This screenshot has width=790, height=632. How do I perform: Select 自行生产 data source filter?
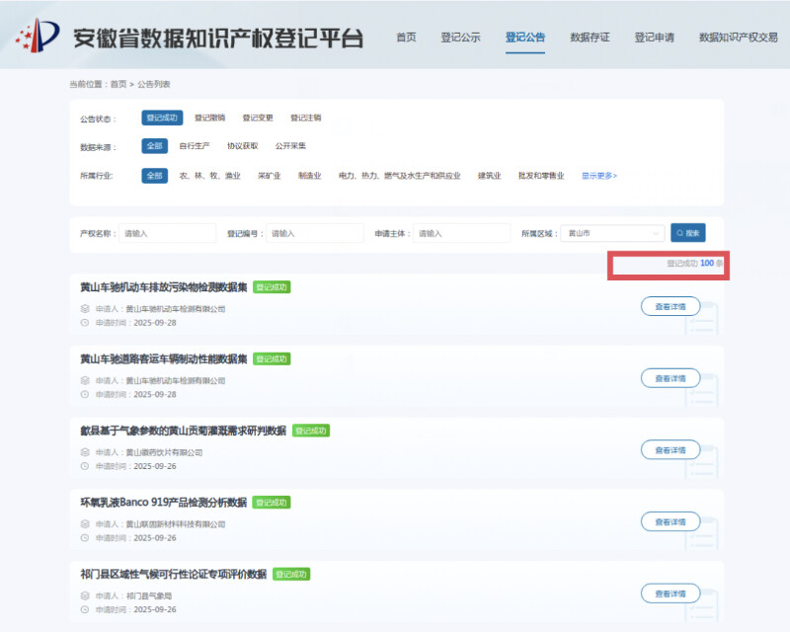(195, 146)
